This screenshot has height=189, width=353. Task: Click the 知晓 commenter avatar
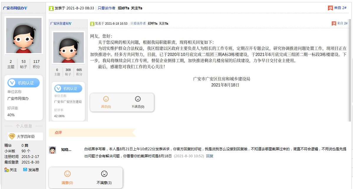click(x=52, y=150)
